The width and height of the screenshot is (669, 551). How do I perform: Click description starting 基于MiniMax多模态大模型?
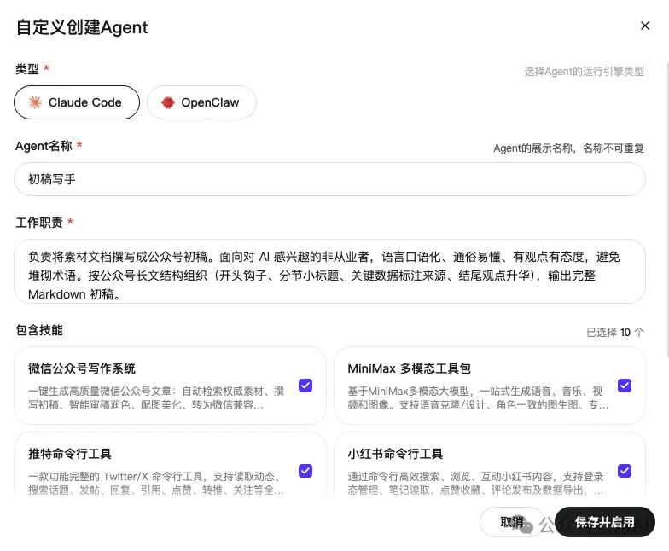pyautogui.click(x=478, y=397)
